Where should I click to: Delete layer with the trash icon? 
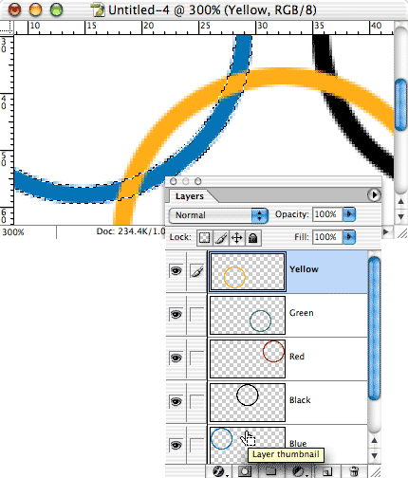tap(354, 471)
